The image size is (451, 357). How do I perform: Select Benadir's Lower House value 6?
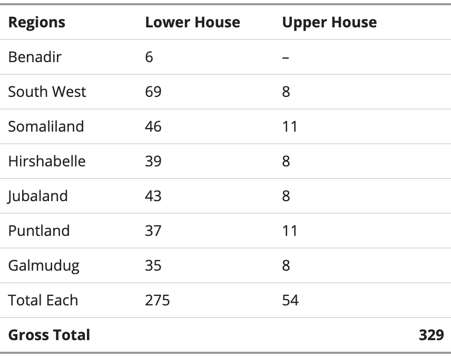click(149, 57)
